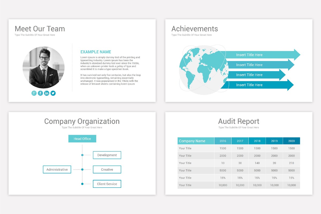Click the Development box in the org chart
This screenshot has width=321, height=214.
tap(107, 155)
